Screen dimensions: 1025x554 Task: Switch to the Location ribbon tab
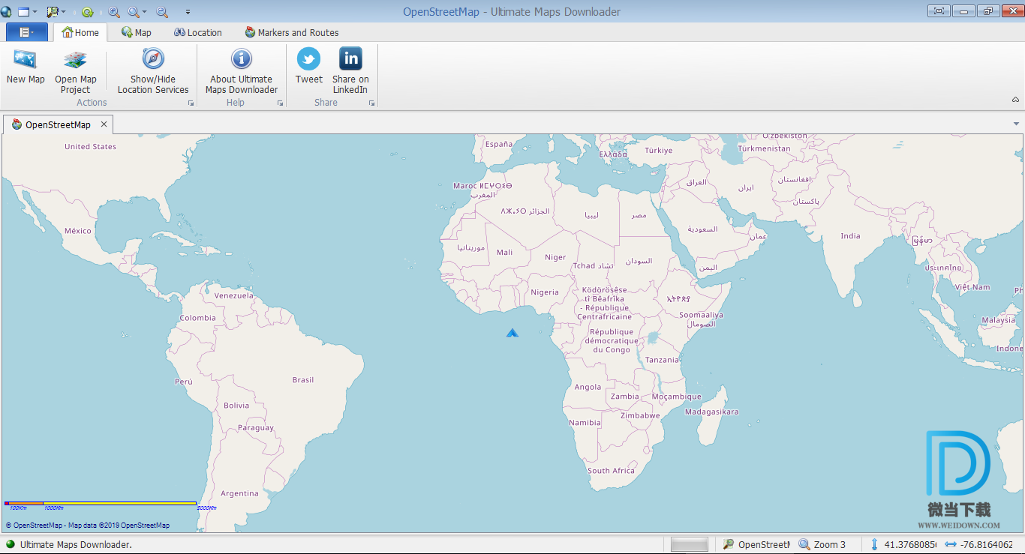pos(198,32)
